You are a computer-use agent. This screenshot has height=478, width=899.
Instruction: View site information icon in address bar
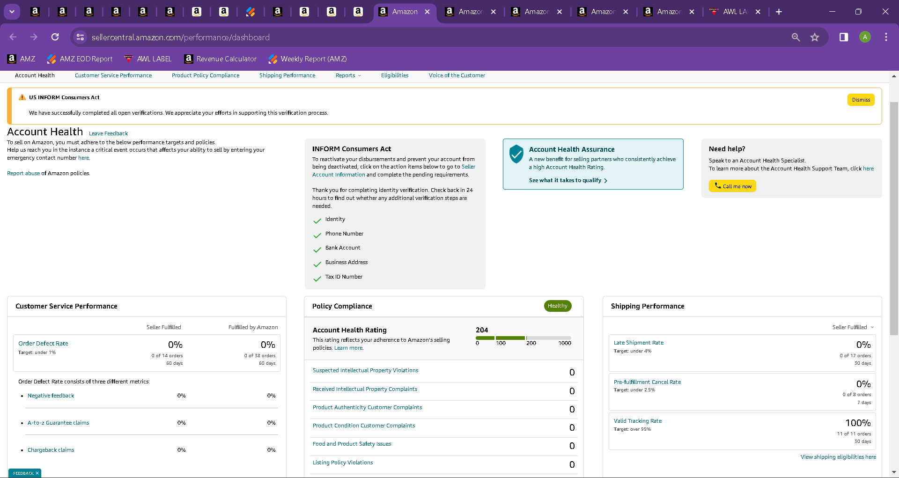(x=81, y=37)
